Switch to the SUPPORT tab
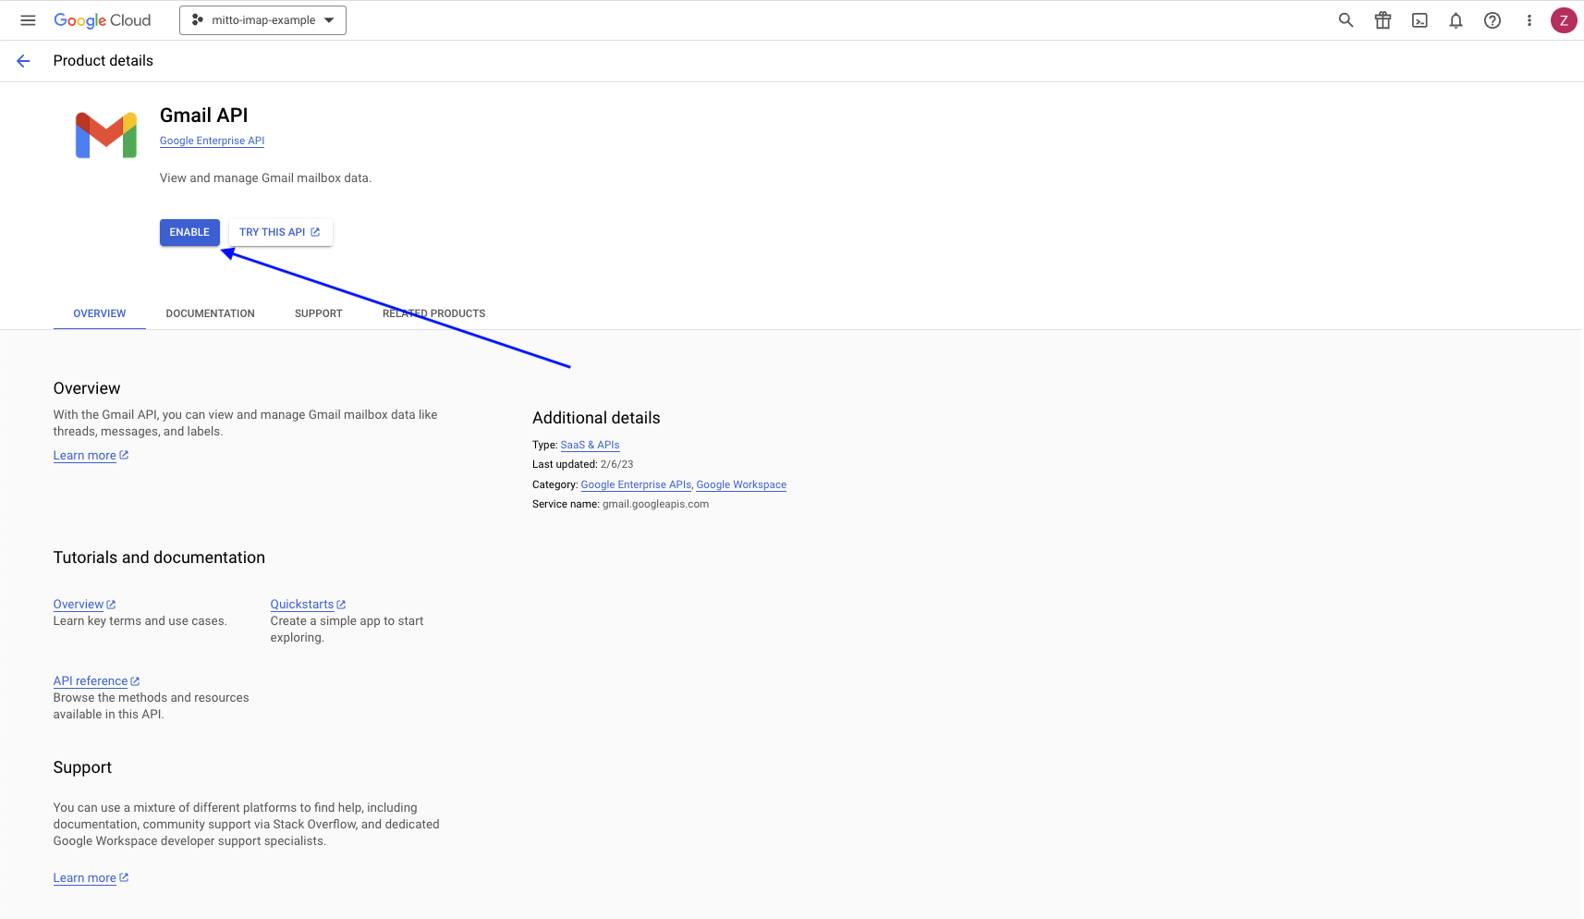 click(x=319, y=313)
